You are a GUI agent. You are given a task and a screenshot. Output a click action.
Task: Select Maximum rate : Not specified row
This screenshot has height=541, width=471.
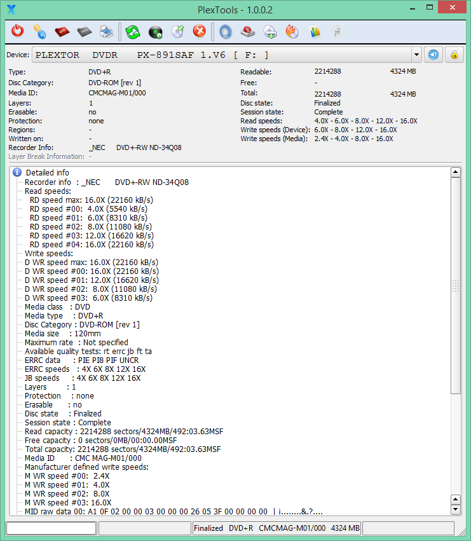coord(76,342)
